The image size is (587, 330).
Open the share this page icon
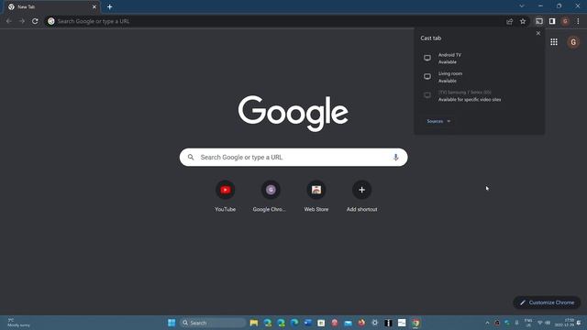point(510,21)
